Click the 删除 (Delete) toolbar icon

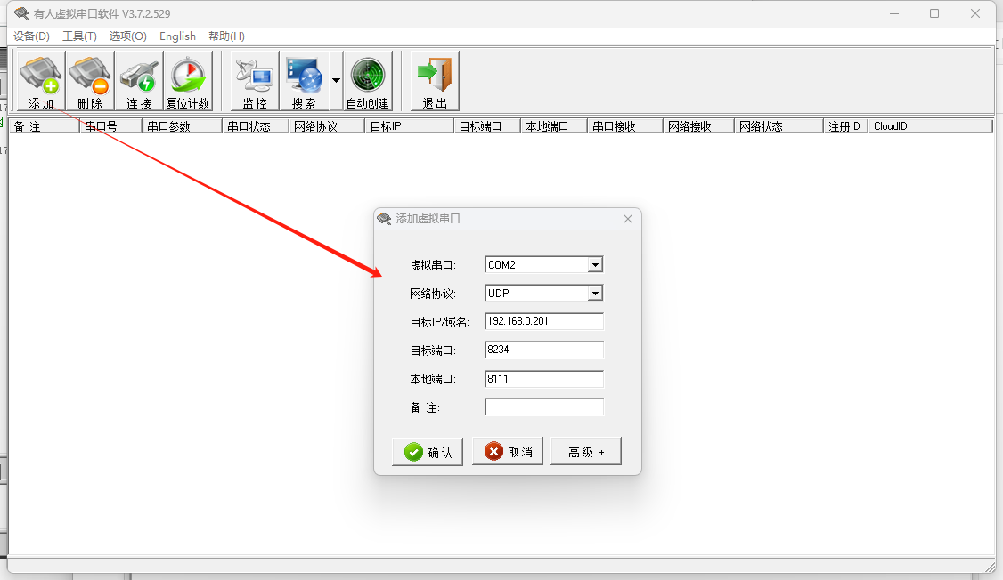(x=90, y=82)
